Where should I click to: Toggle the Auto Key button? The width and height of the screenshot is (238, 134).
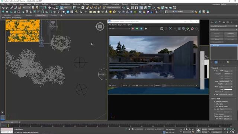[205, 129]
